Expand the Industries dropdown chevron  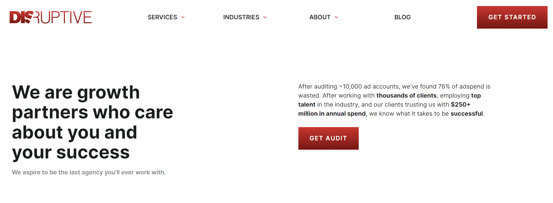265,17
